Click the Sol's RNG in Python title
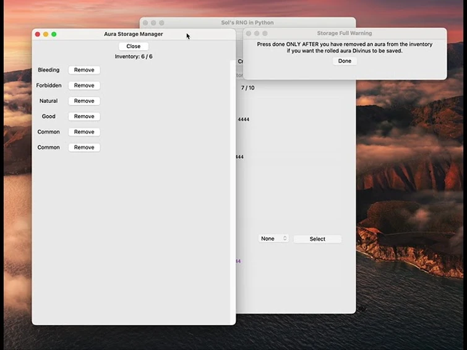Image resolution: width=467 pixels, height=350 pixels. click(x=247, y=23)
